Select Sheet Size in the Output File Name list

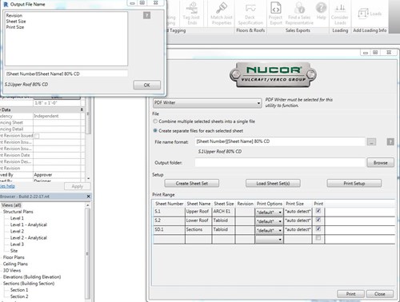pyautogui.click(x=16, y=22)
